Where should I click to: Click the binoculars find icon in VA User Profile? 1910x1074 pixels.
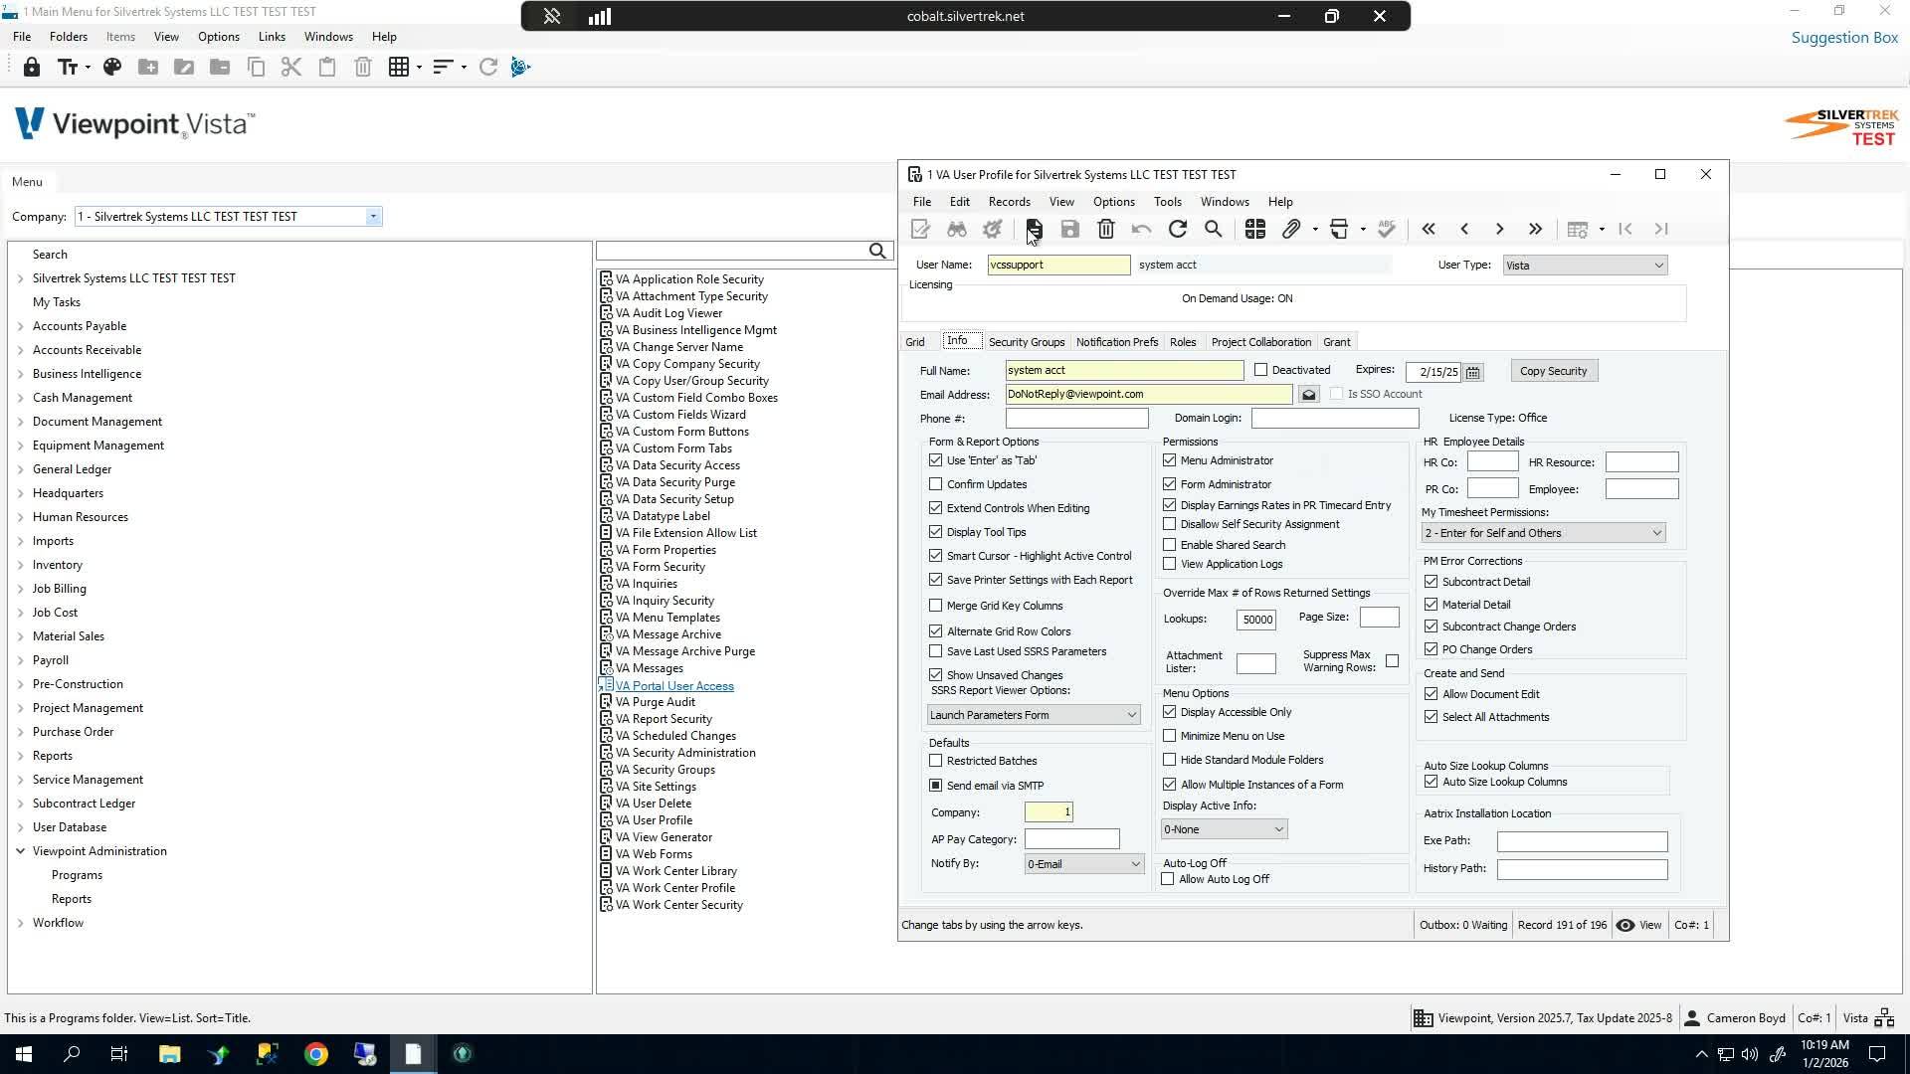pyautogui.click(x=957, y=230)
